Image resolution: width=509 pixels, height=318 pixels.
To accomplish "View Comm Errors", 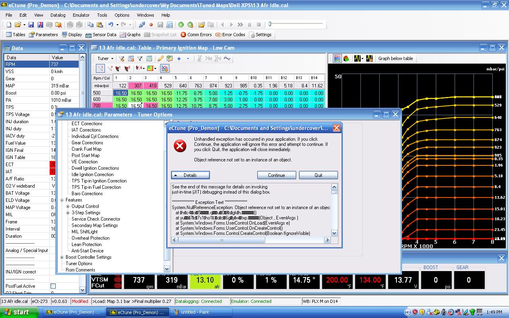I will 196,35.
